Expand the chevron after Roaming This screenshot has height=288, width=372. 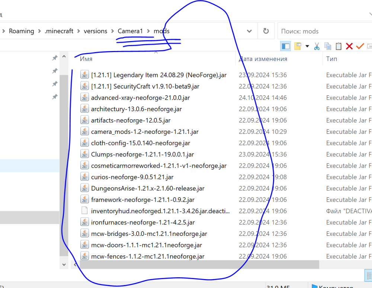point(39,31)
